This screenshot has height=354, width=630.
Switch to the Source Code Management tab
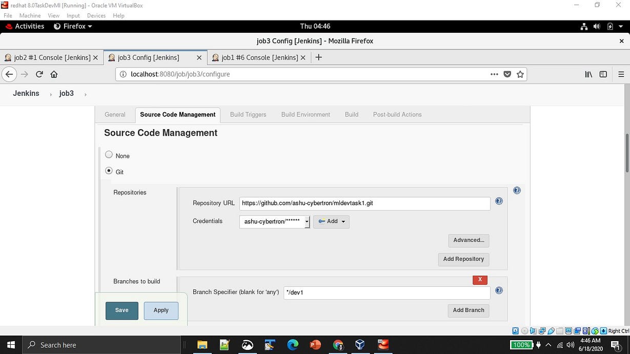pos(178,115)
